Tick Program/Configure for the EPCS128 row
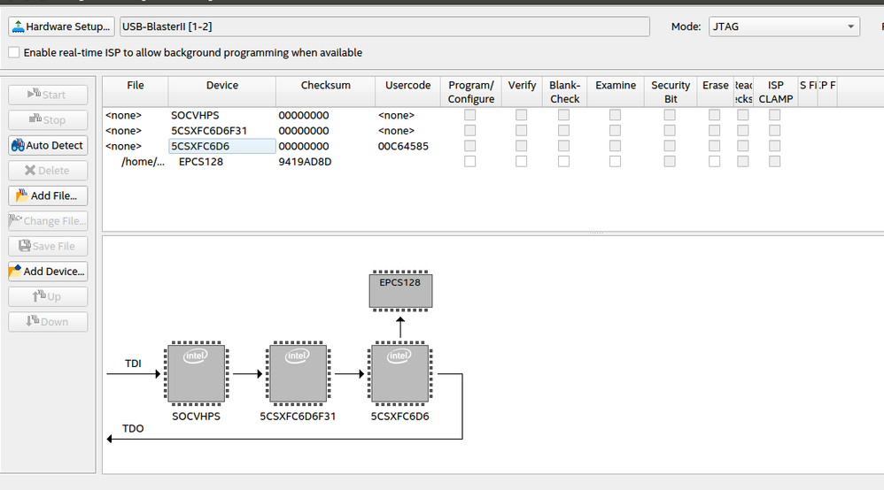This screenshot has width=884, height=490. pyautogui.click(x=470, y=162)
